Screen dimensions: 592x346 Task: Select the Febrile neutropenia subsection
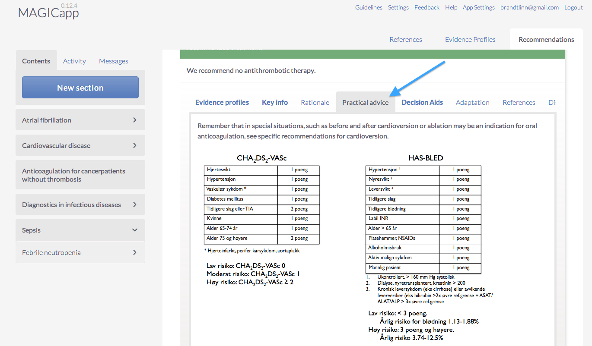point(80,252)
